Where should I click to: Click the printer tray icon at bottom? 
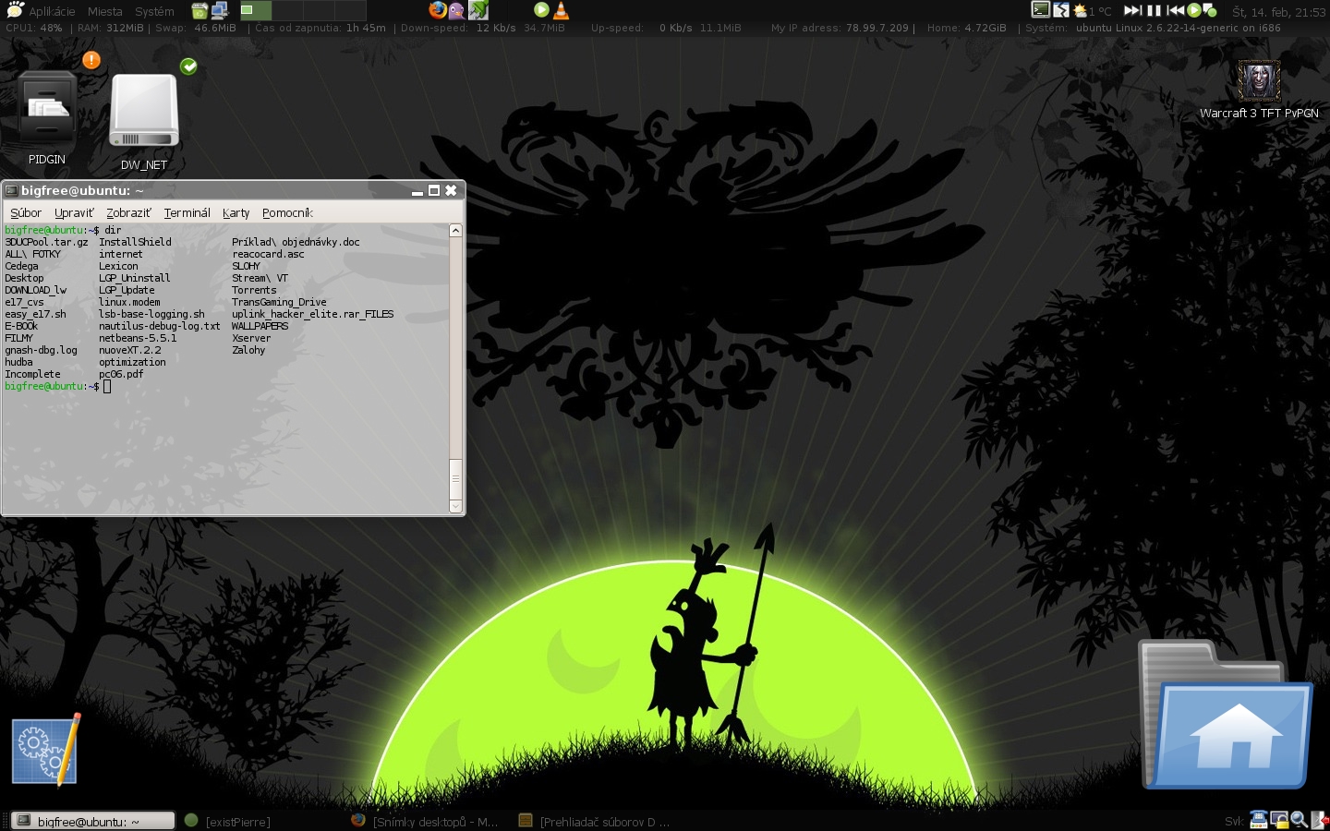(x=1258, y=819)
